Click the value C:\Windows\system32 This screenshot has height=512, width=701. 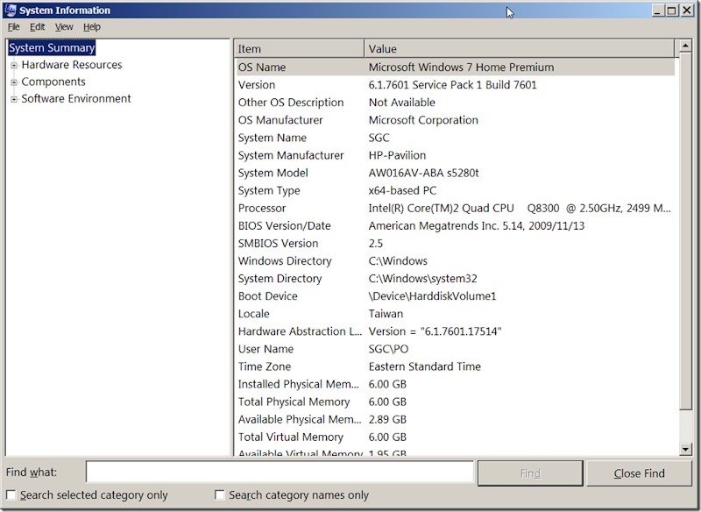(422, 279)
